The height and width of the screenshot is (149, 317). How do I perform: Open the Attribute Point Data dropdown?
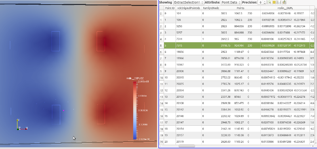(x=231, y=2)
